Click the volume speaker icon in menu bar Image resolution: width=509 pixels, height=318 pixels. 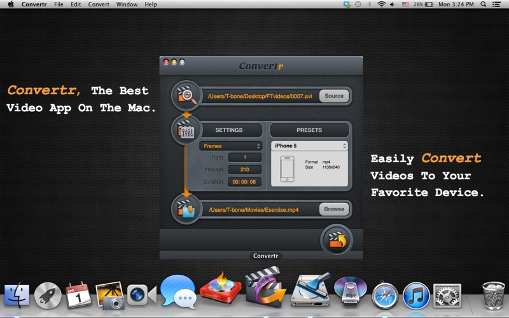pos(393,4)
